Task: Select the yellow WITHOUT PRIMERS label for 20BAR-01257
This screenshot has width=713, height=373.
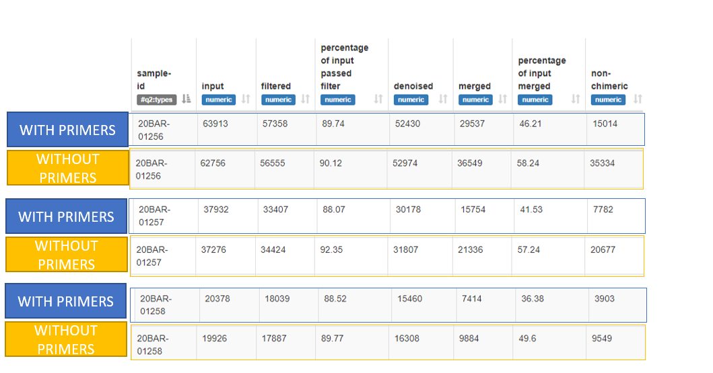Action: (x=66, y=255)
